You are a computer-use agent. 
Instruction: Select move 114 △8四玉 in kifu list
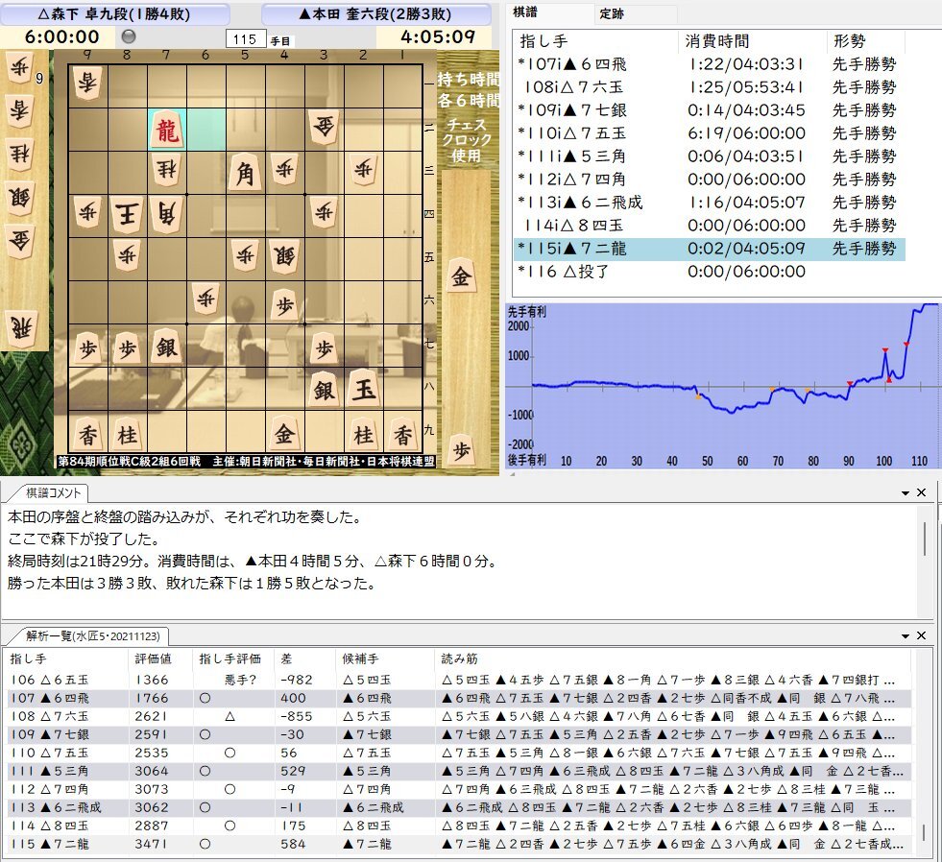tap(709, 226)
